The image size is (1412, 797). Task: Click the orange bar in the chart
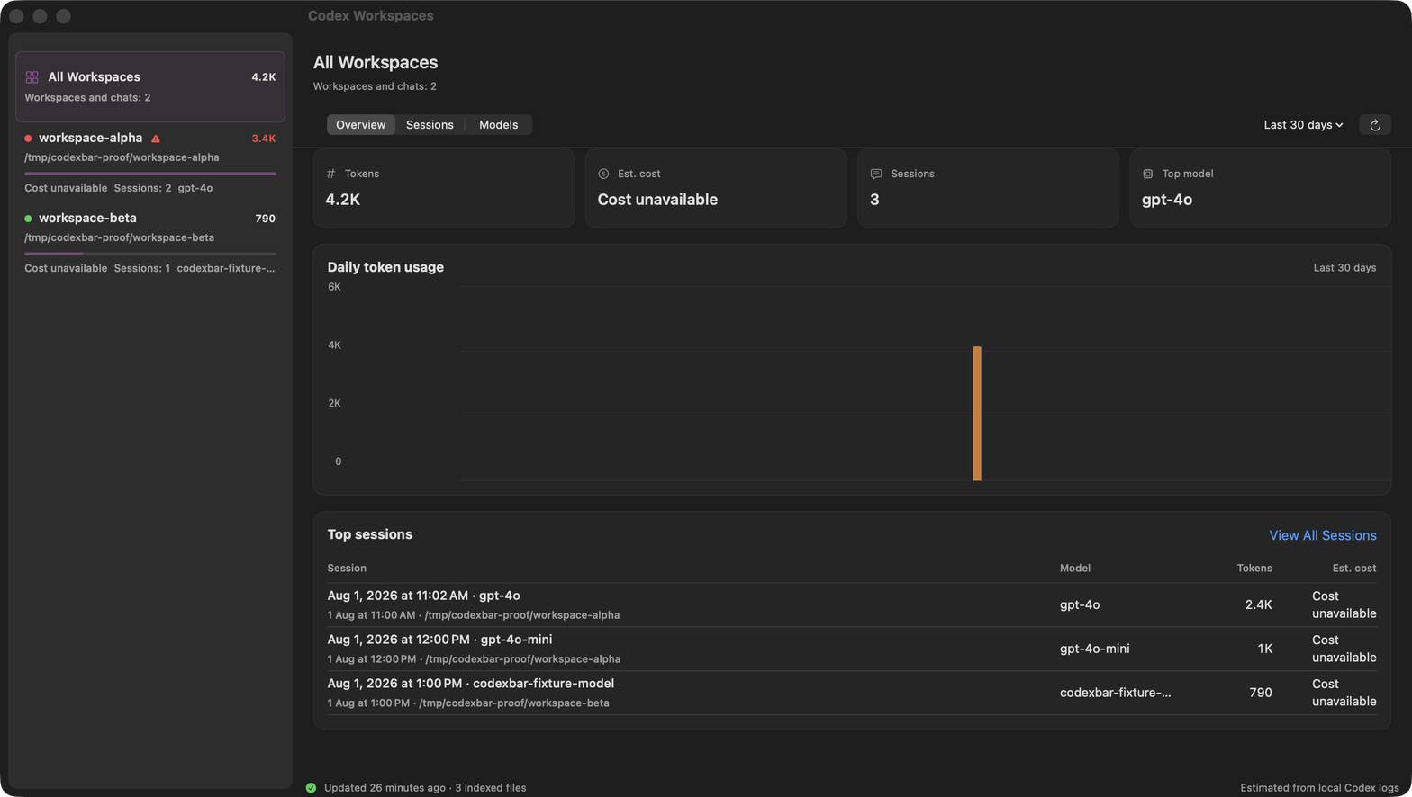coord(977,414)
